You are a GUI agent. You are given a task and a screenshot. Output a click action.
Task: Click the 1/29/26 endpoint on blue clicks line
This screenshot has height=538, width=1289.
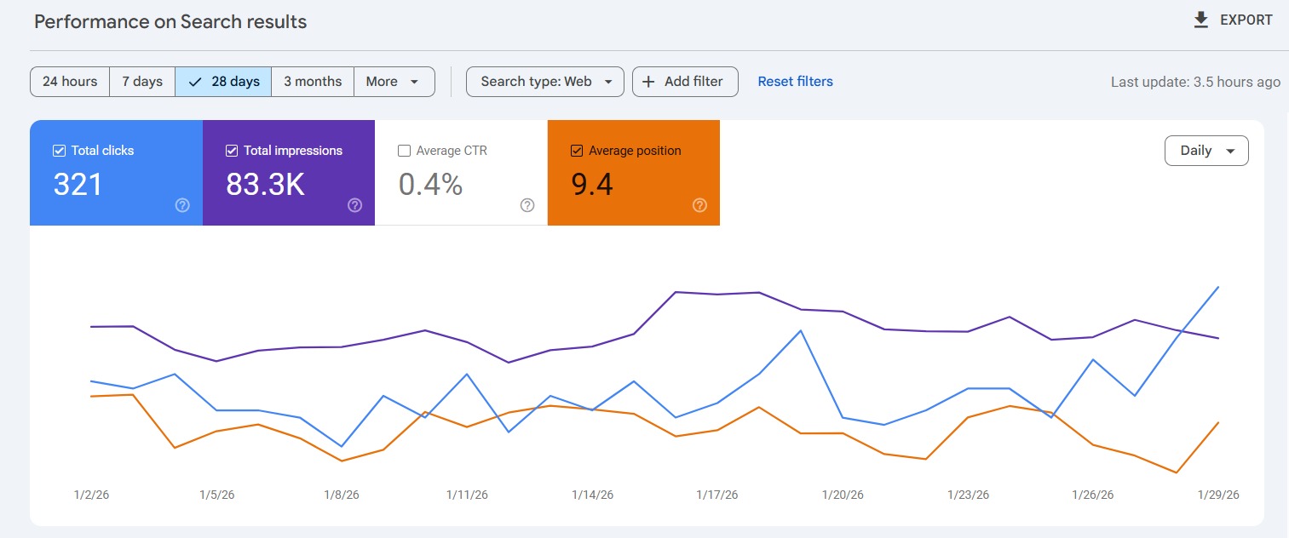point(1218,287)
